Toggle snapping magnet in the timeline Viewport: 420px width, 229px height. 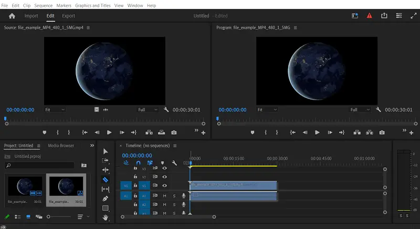point(138,163)
